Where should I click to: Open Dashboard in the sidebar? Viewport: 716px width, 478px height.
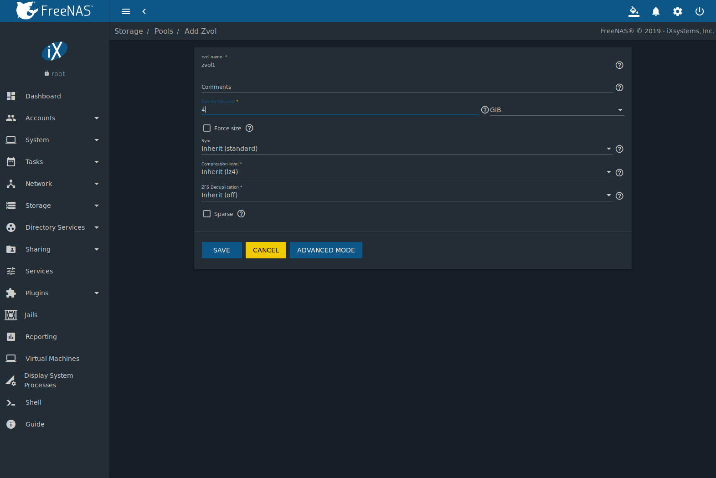click(x=55, y=96)
